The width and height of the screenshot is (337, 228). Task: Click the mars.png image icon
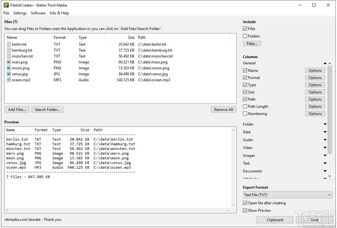[x=9, y=62]
